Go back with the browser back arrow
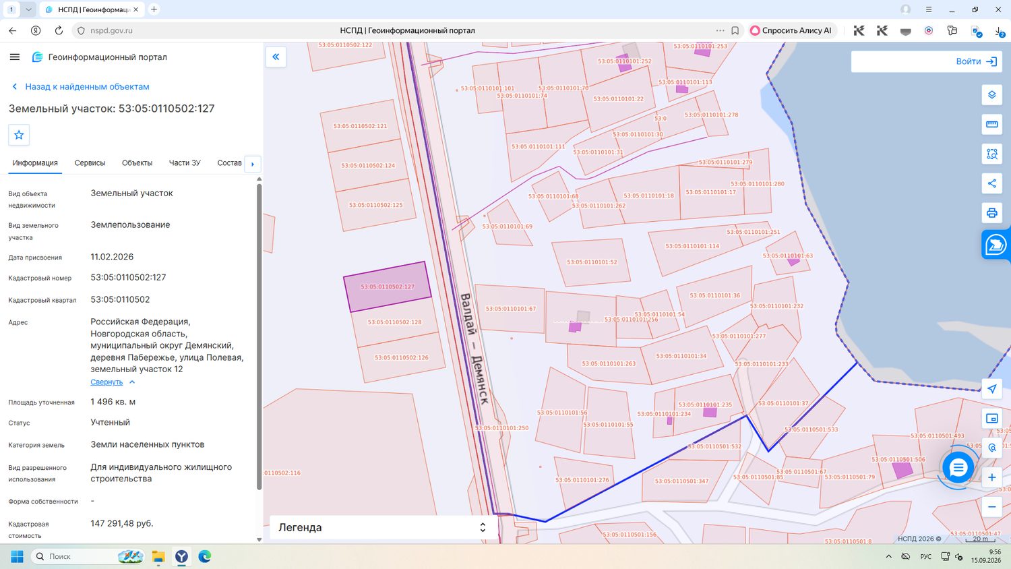Viewport: 1011px width, 569px height. [12, 30]
